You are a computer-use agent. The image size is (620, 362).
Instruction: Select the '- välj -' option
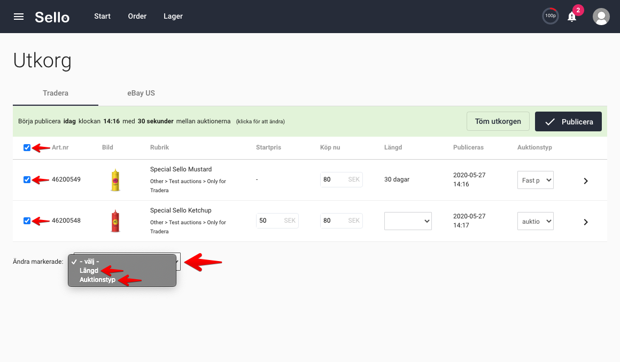click(x=89, y=262)
